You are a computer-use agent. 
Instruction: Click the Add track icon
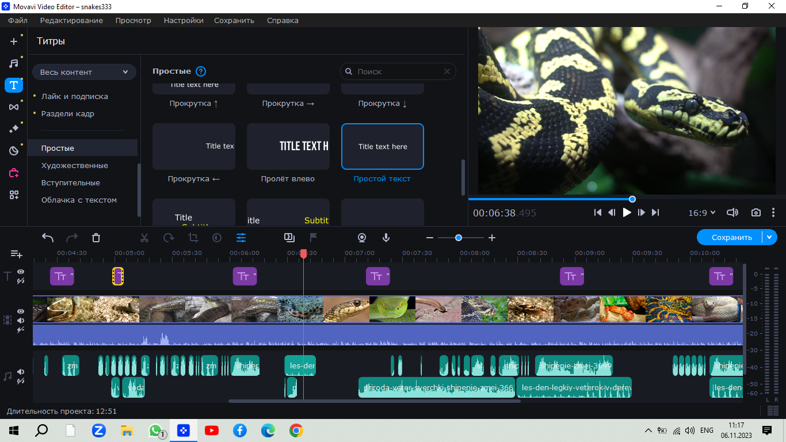16,254
